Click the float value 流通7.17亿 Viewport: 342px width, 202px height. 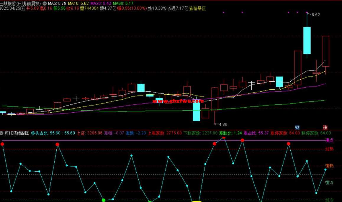click(178, 9)
